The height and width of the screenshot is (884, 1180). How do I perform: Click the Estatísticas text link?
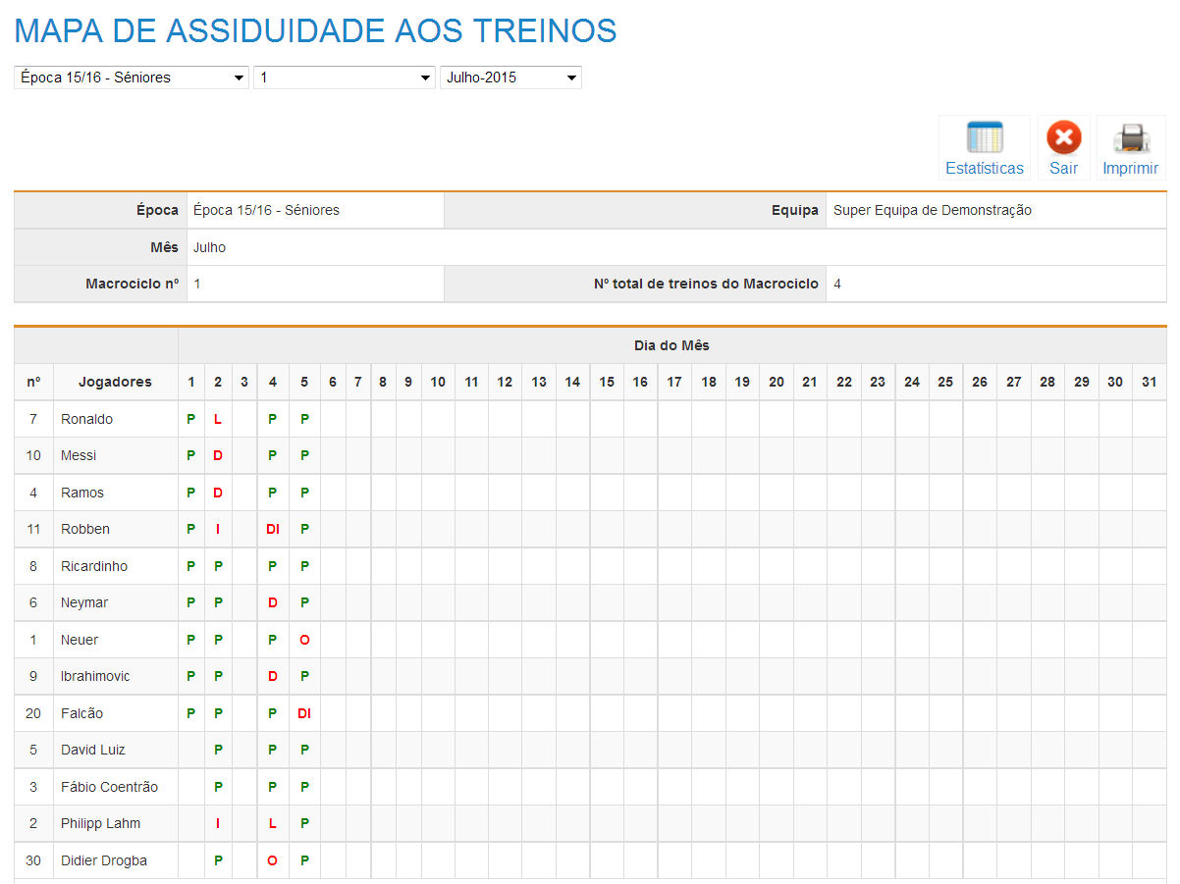pyautogui.click(x=984, y=169)
